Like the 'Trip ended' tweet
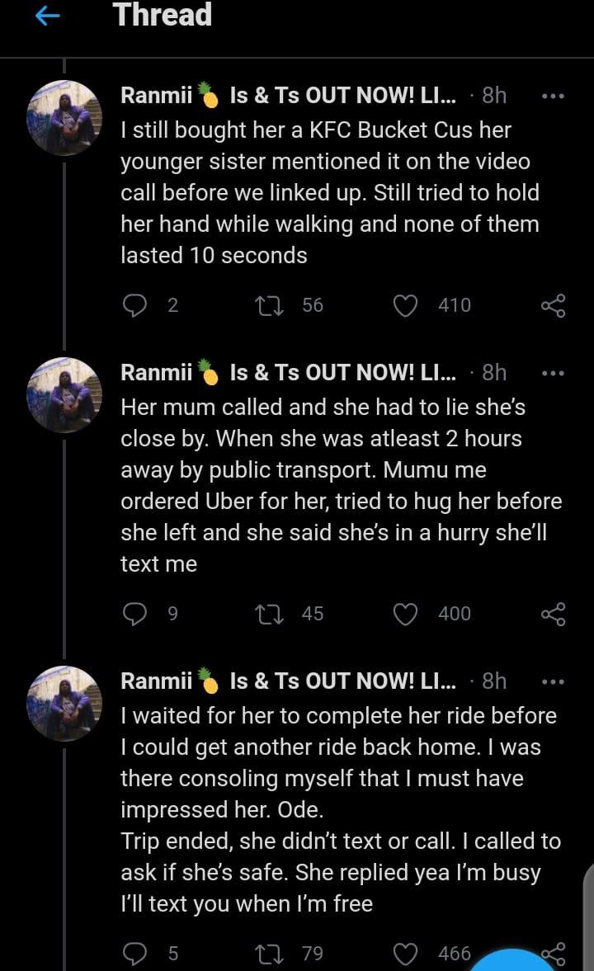The height and width of the screenshot is (971, 594). click(x=405, y=954)
